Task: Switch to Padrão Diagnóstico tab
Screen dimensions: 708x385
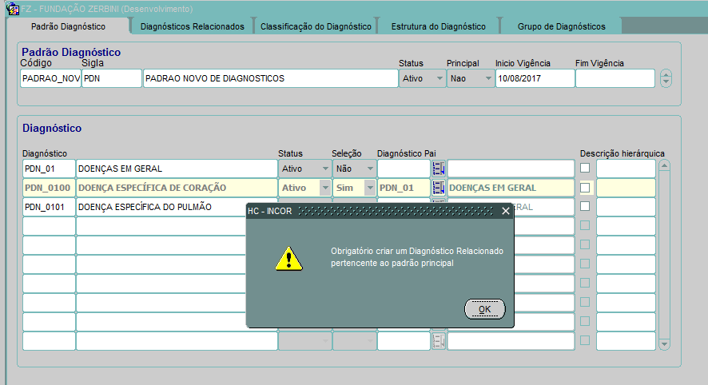Action: click(68, 26)
